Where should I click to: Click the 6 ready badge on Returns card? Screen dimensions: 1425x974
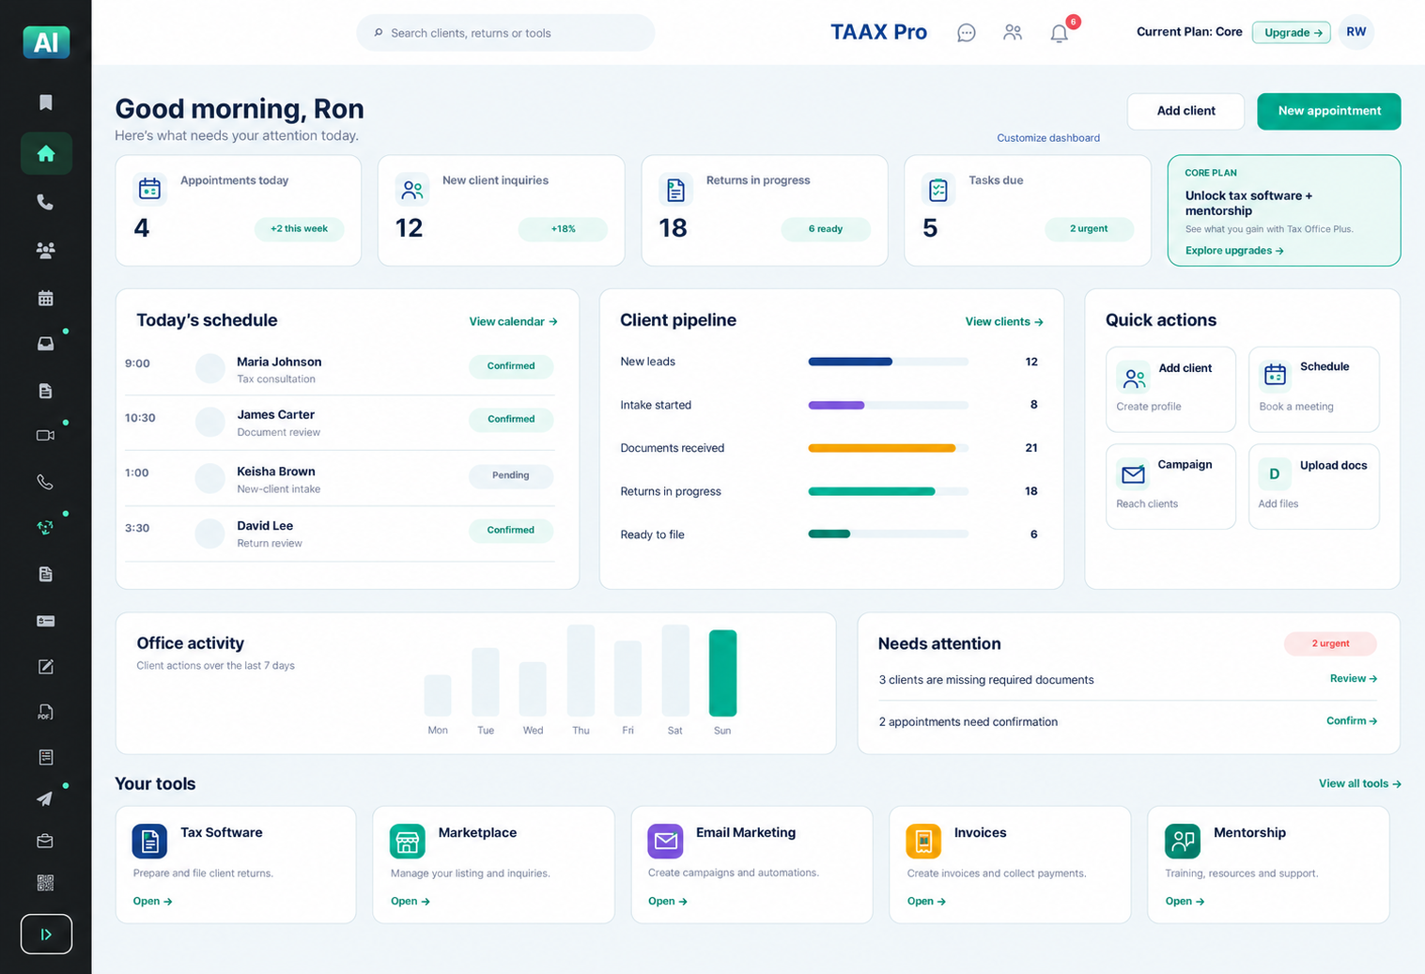pyautogui.click(x=825, y=229)
